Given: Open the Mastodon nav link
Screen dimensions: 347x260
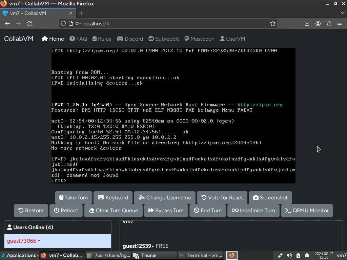Looking at the screenshot, I should [199, 39].
